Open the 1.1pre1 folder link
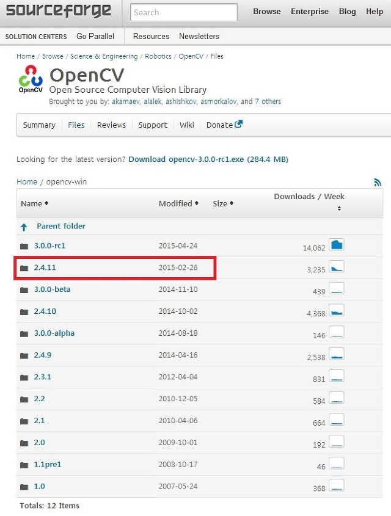Screen dimensions: 391x516 point(48,464)
